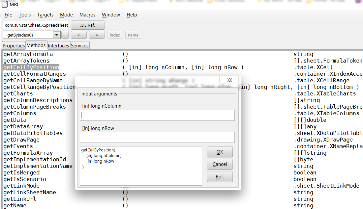This screenshot has width=363, height=209.
Task: Click the name button
Action: coord(133,35)
